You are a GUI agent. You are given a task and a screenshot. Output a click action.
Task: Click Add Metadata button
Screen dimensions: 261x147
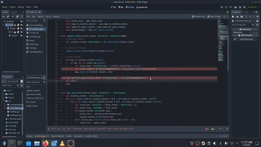pyautogui.click(x=245, y=39)
